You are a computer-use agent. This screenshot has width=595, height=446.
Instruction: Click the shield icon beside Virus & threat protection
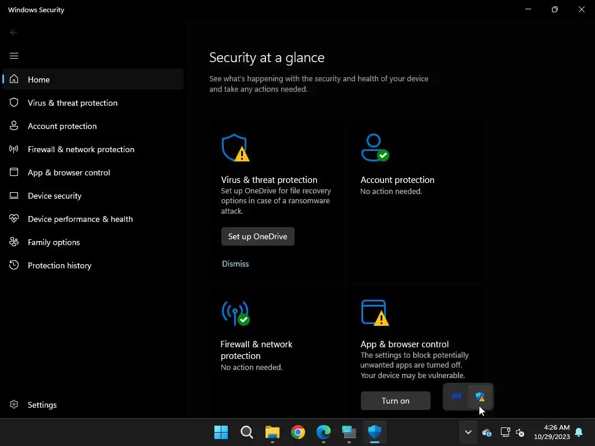click(x=14, y=102)
